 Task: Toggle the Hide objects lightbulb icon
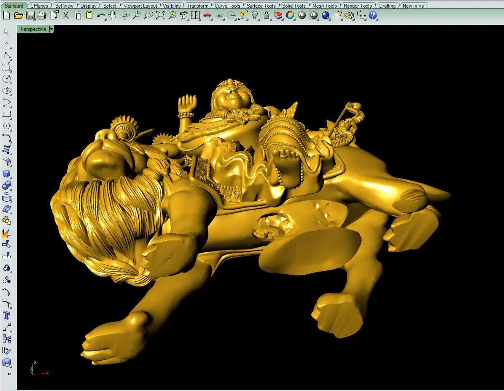pos(255,16)
